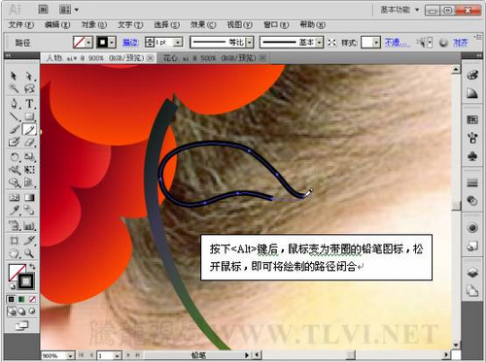Choose the Lasso tool
The image size is (486, 362).
tap(29, 88)
